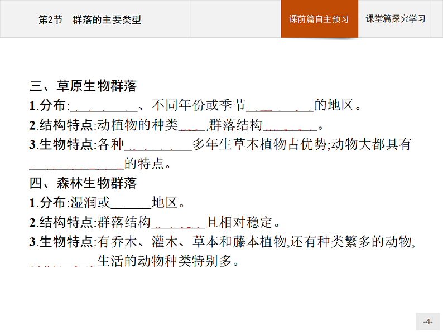Click the page number -4- indicator
Viewport: 443px width, 332px height.
point(427,321)
